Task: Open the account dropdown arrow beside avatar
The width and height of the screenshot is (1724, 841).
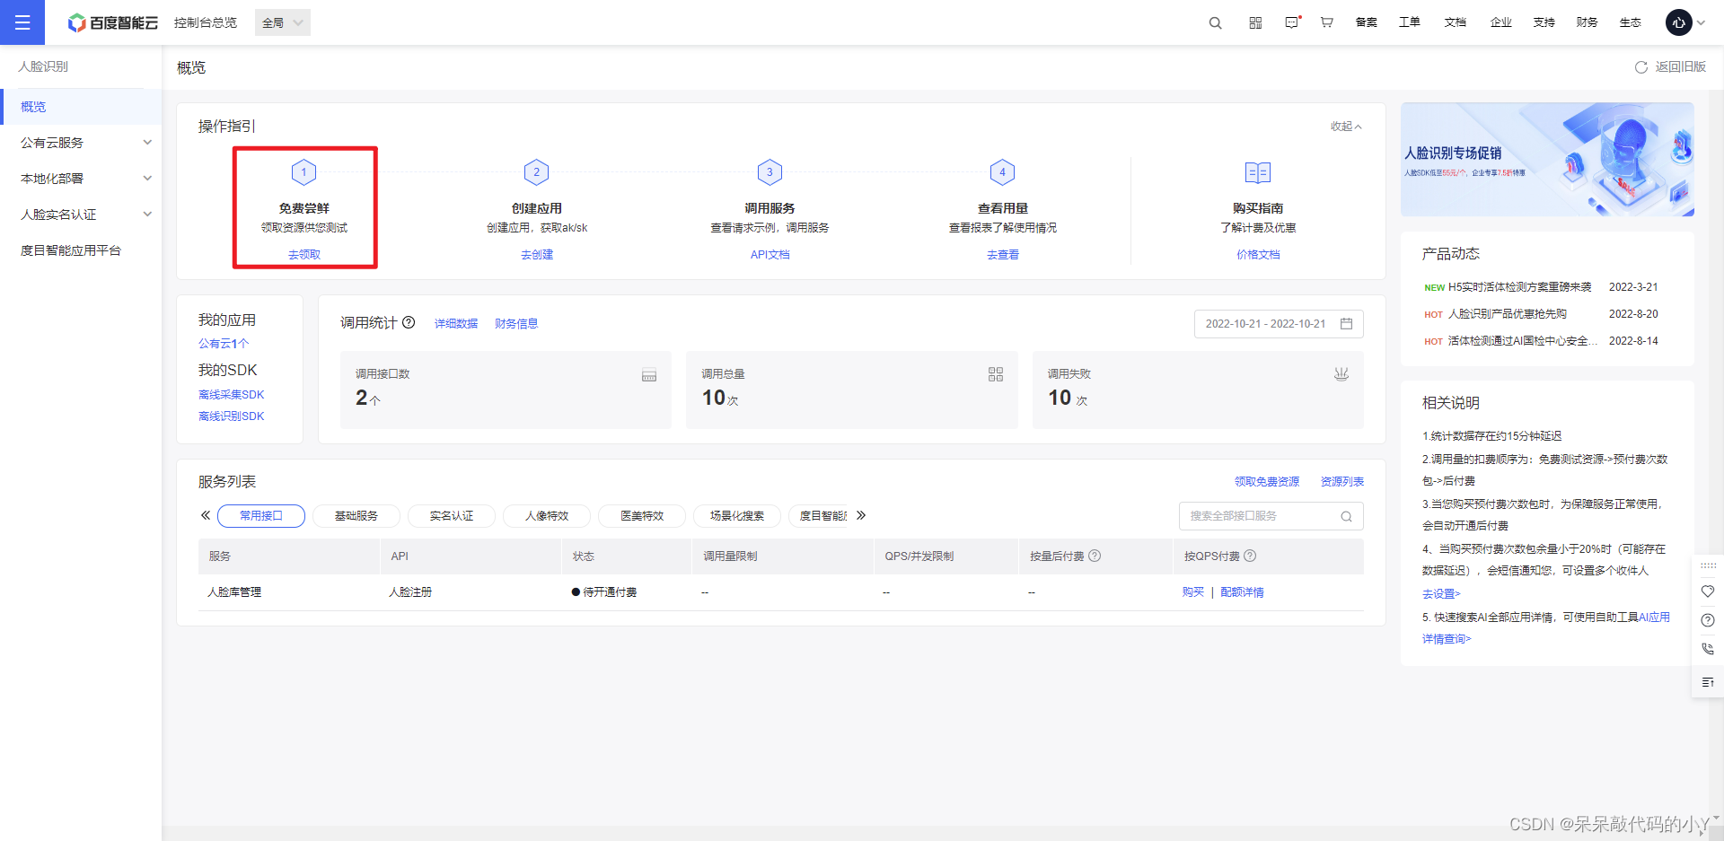Action: [1701, 22]
